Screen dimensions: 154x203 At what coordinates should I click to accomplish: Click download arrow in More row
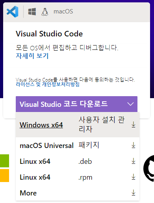coord(134,193)
